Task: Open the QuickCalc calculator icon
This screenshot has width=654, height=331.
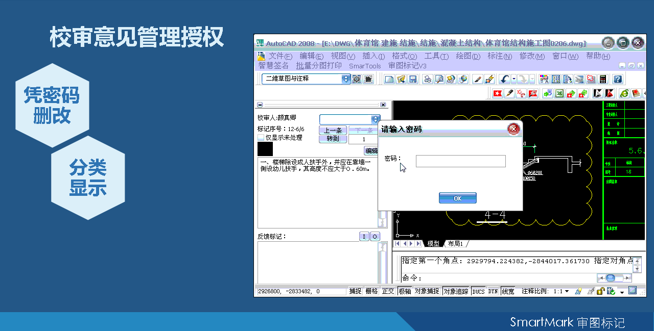Action: (x=602, y=80)
